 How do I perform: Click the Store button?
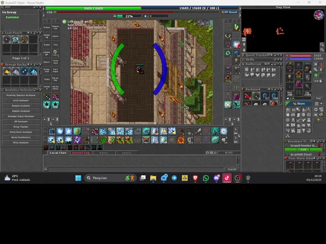coord(299,103)
